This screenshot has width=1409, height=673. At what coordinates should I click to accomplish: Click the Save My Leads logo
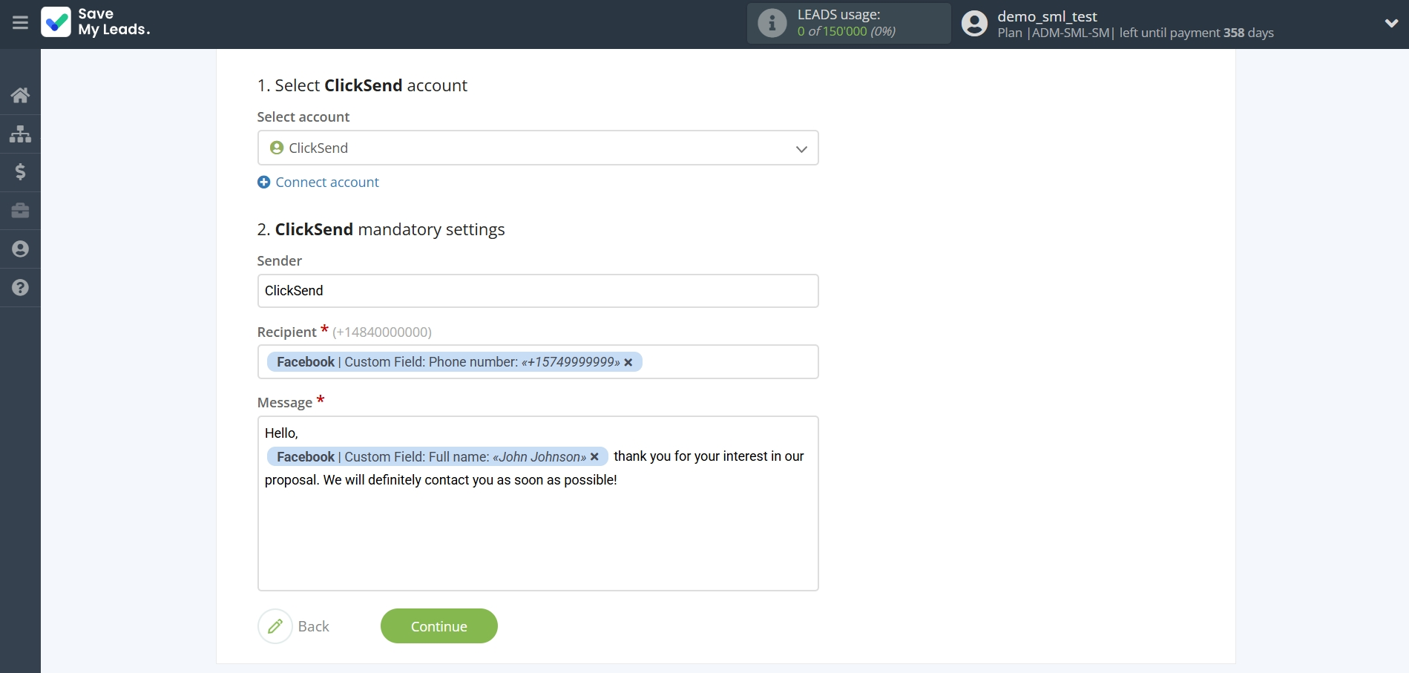click(96, 22)
